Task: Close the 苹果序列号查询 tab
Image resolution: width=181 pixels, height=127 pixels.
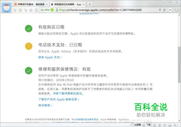Action: [x=47, y=4]
